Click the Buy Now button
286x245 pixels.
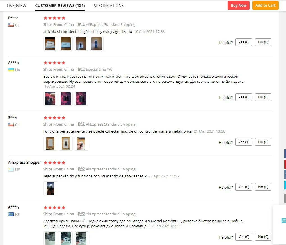(x=238, y=5)
